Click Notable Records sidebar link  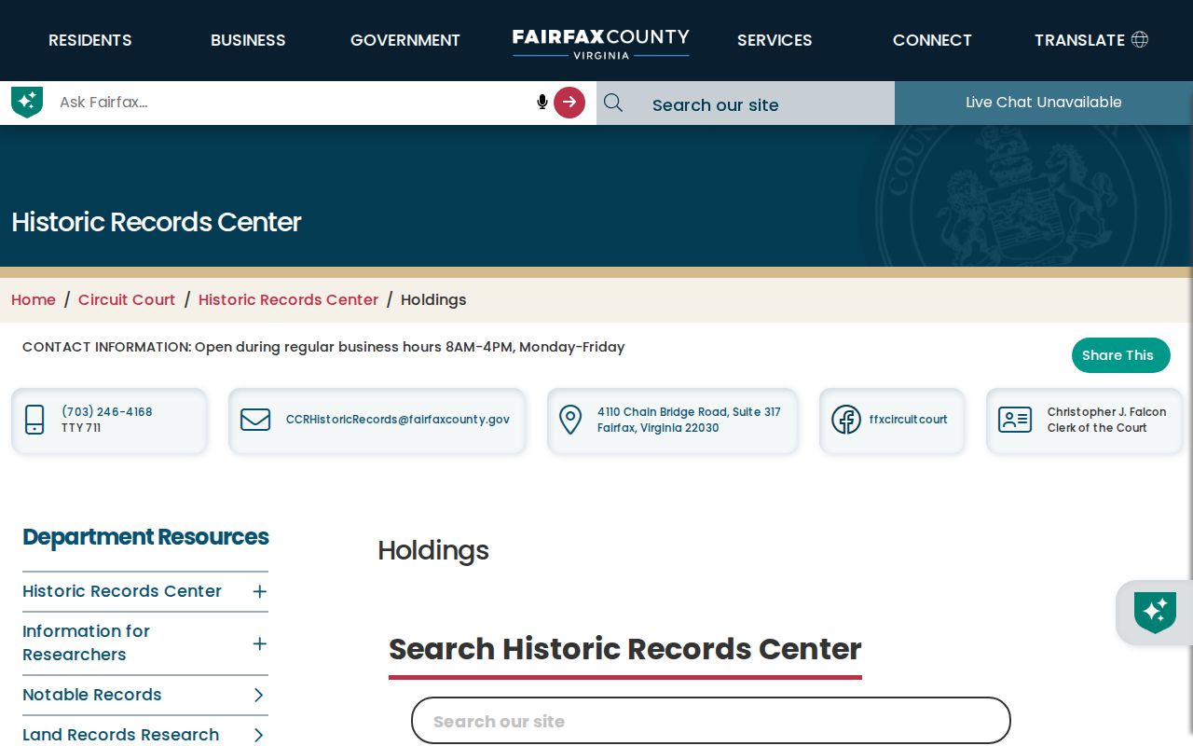click(x=92, y=695)
